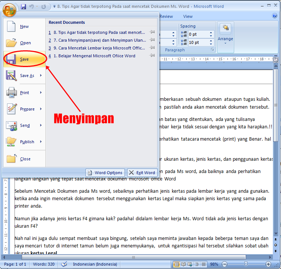Open recent document '7. Cara Menyimpan(save)'

click(x=97, y=40)
